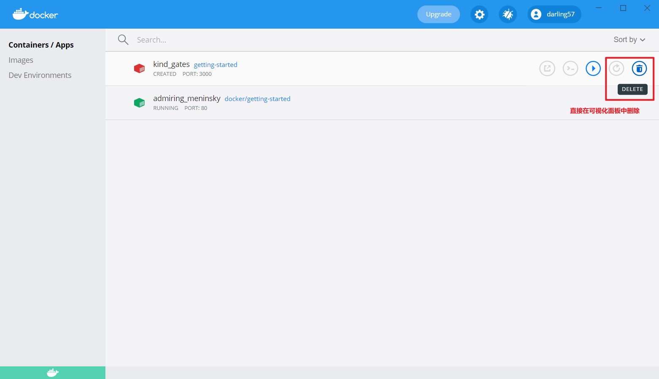The height and width of the screenshot is (379, 659).
Task: Open the Troubleshoot bug icon
Action: [x=508, y=14]
